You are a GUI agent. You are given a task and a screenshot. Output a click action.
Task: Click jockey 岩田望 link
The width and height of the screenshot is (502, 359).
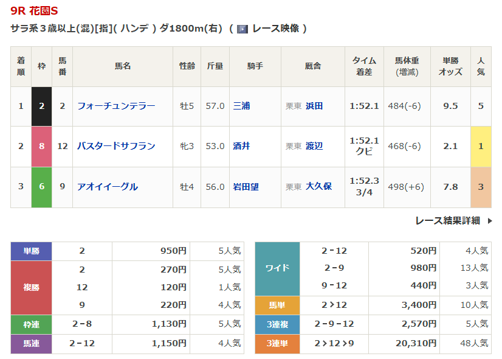click(246, 187)
